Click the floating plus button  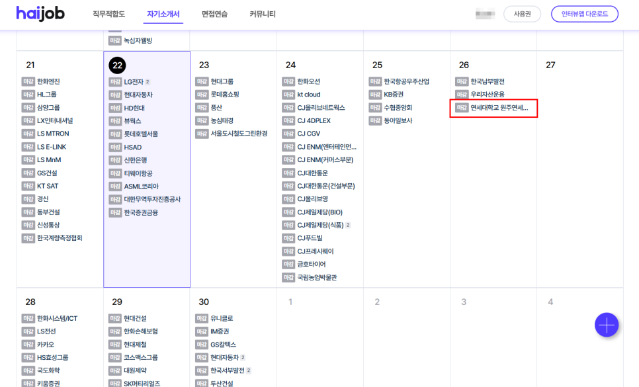click(607, 325)
